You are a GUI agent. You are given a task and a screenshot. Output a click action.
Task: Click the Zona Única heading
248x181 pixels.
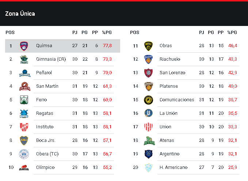20,14
